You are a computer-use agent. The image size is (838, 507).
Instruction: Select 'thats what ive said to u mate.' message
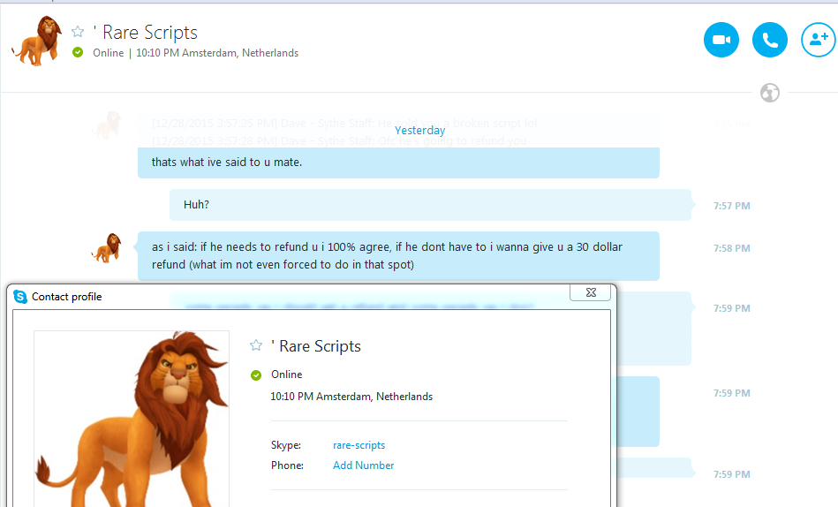pyautogui.click(x=398, y=163)
